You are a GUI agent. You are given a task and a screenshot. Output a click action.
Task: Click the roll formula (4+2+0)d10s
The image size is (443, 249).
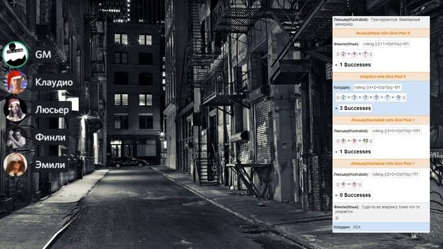tap(377, 88)
